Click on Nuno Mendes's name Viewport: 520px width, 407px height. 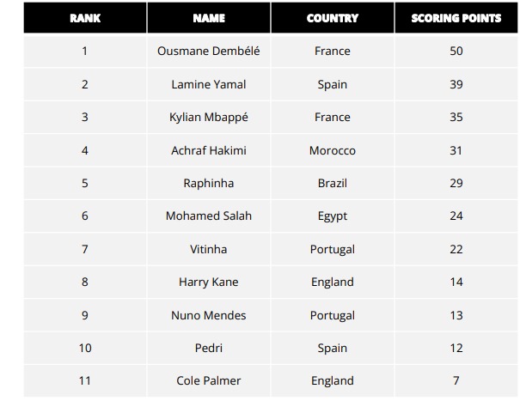tap(209, 315)
